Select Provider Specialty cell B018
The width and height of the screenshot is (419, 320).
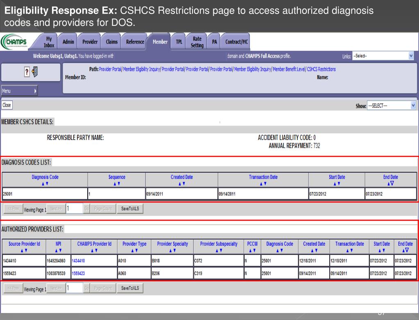click(172, 261)
